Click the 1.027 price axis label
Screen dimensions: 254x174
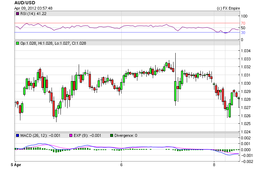coord(246,108)
